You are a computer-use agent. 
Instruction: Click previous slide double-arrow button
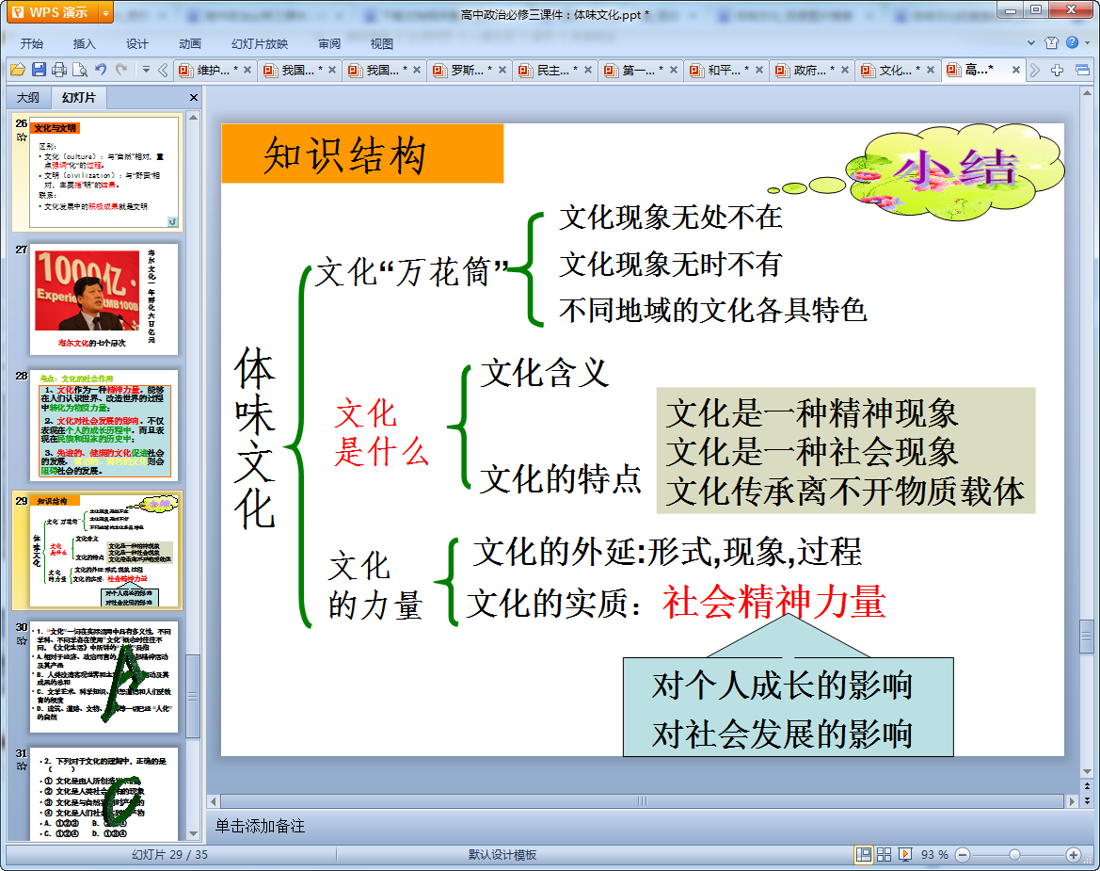click(x=1088, y=786)
